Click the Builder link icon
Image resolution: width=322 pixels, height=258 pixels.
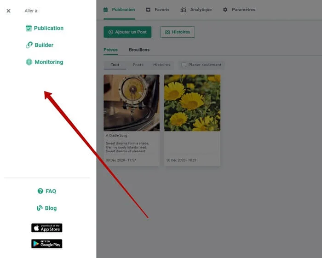click(29, 45)
